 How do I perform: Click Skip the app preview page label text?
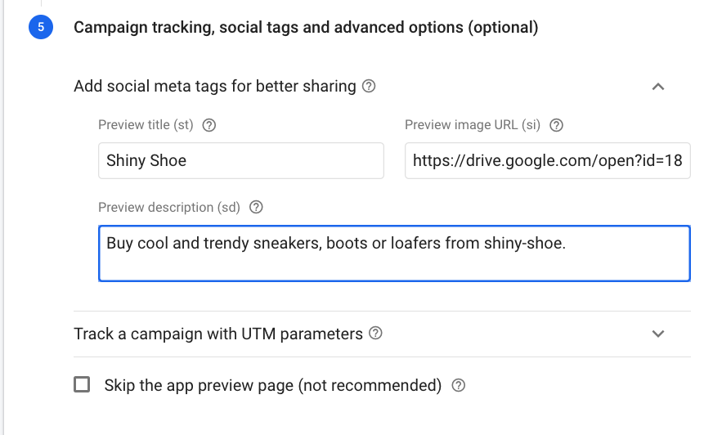pyautogui.click(x=273, y=385)
